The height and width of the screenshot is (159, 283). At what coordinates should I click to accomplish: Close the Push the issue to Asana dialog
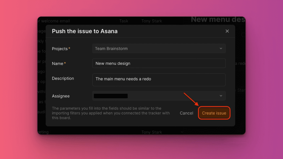point(227,31)
